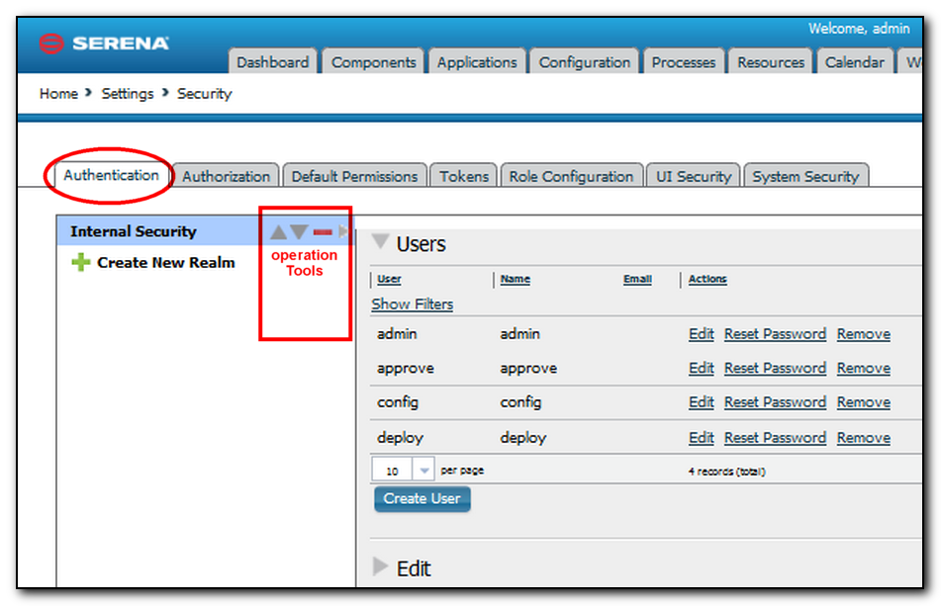The height and width of the screenshot is (606, 941).
Task: Go to the Components tab
Action: point(375,62)
